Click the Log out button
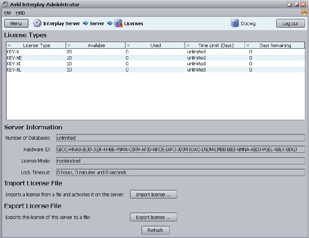309x238 pixels. [x=290, y=24]
